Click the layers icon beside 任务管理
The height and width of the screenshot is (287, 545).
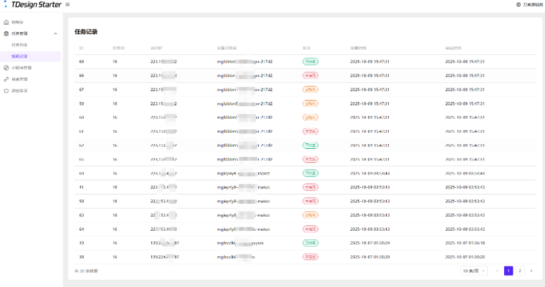[7, 33]
